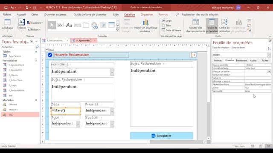
Task: Click the Titre button
Action: click(166, 25)
